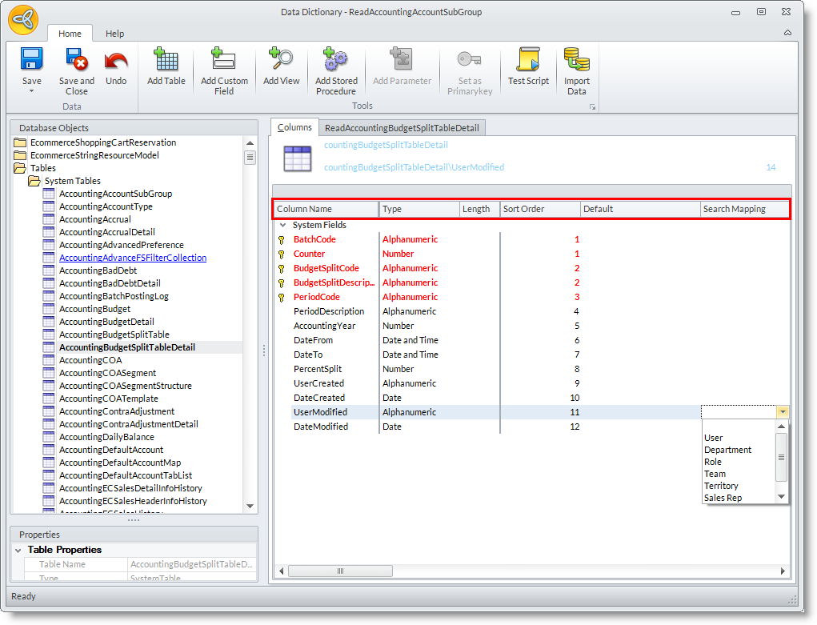
Task: Collapse the Table Properties section
Action: (18, 551)
